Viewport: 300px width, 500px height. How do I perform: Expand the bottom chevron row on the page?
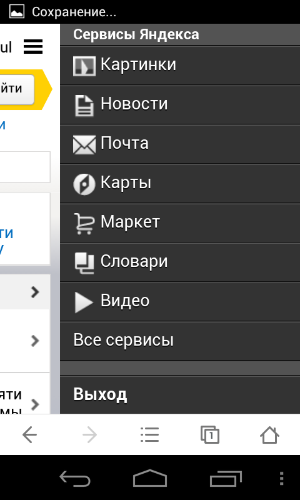(x=36, y=404)
